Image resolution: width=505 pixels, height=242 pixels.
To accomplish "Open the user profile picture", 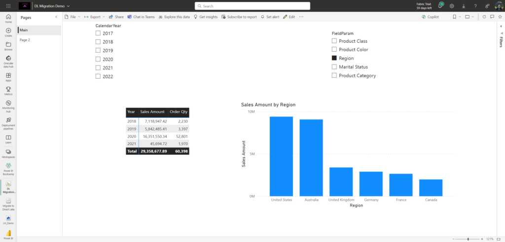I will (499, 6).
